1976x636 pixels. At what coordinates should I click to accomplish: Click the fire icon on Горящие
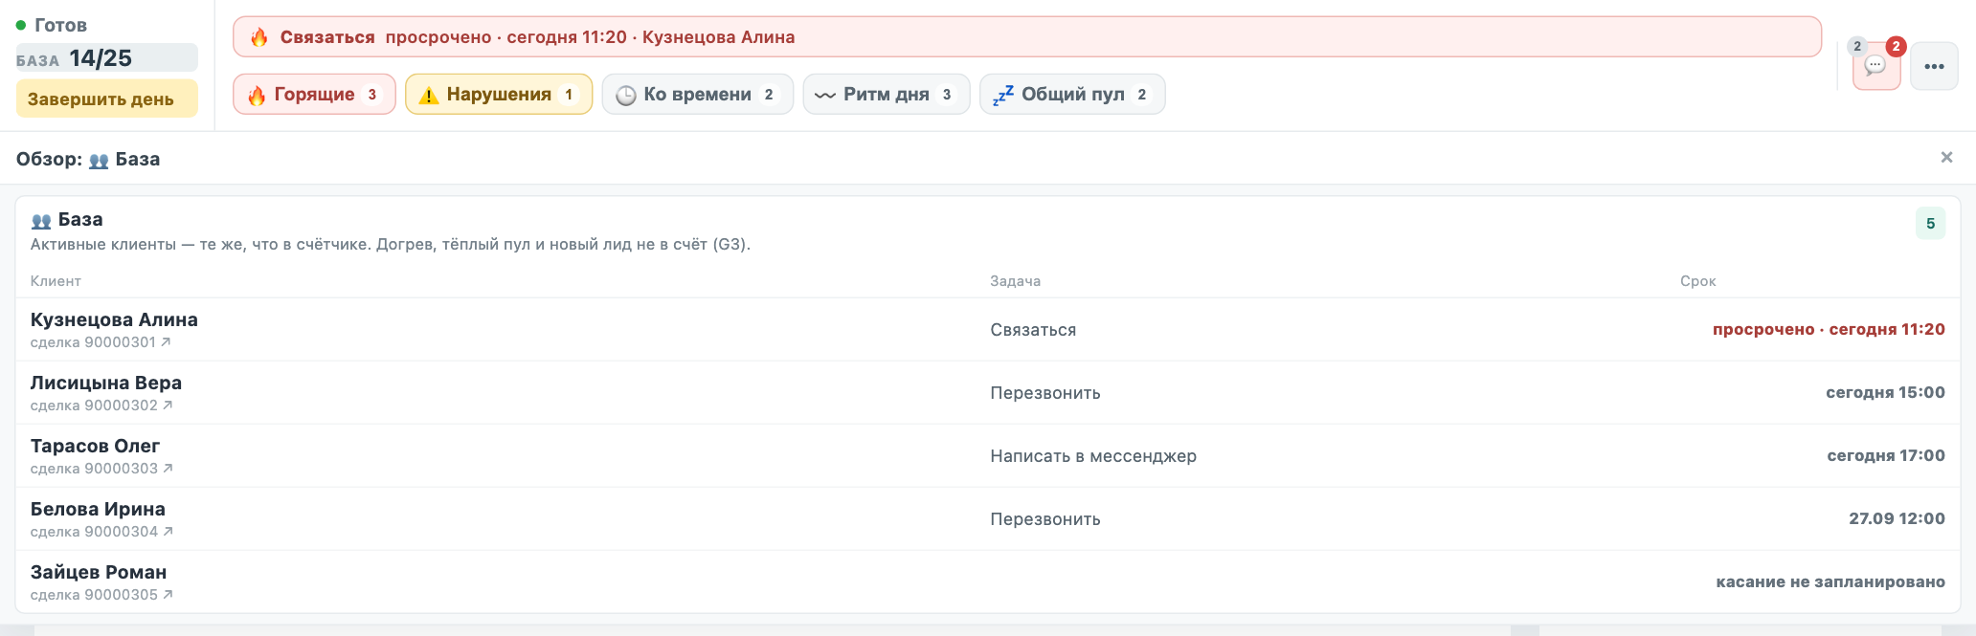(x=257, y=96)
